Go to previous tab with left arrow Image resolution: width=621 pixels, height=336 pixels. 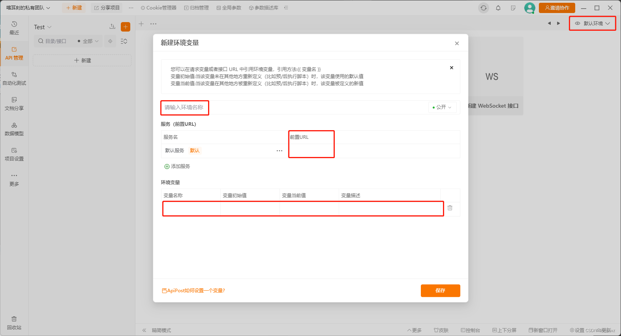coord(549,23)
